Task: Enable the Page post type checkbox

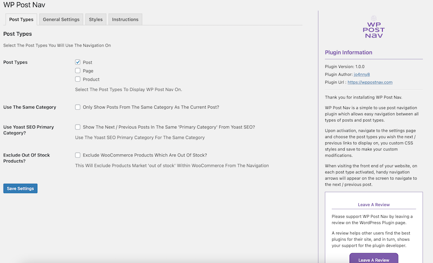Action: [x=77, y=71]
